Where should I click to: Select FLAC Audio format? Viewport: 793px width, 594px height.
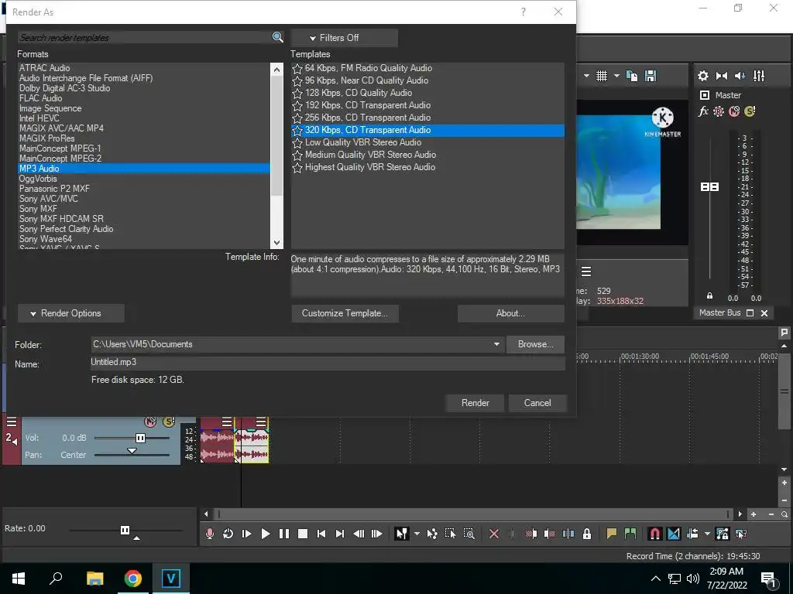click(143, 98)
